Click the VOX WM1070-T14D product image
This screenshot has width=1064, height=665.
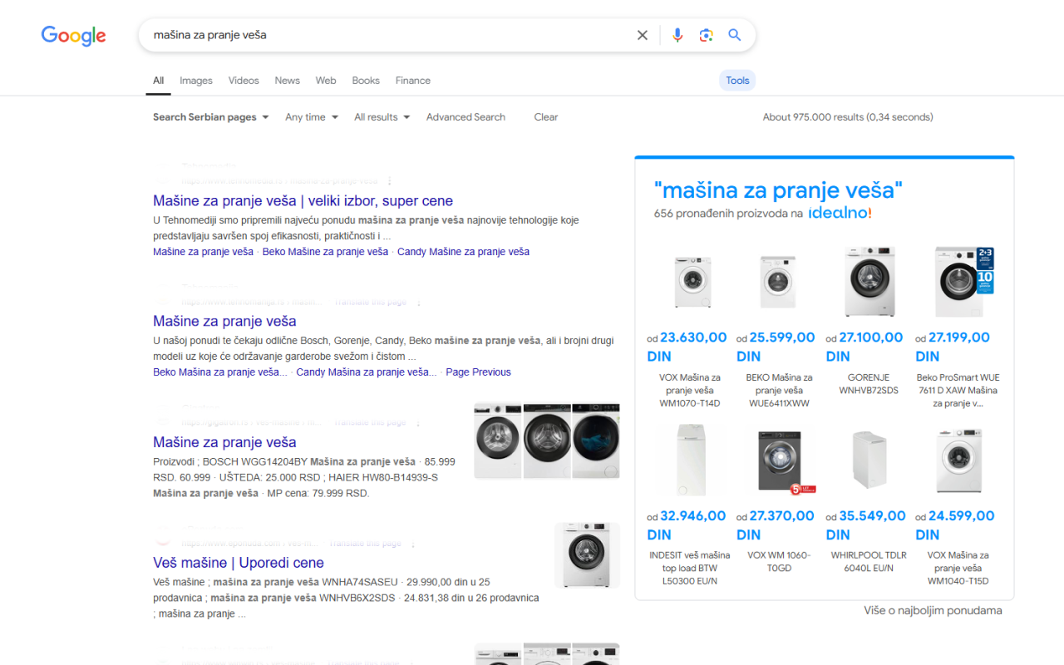pyautogui.click(x=692, y=283)
